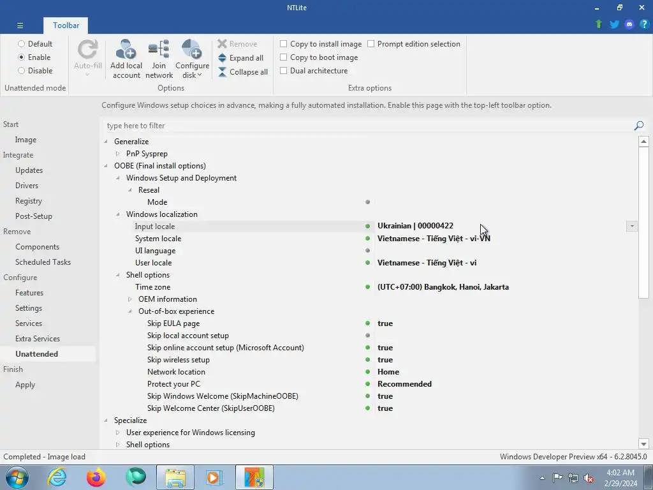Viewport: 653px width, 490px height.
Task: Click the Collapse all icon
Action: point(222,72)
